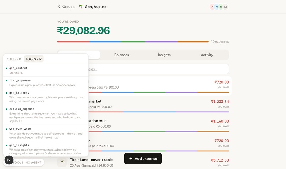Click the green segment of the summary bar
The height and width of the screenshot is (169, 286).
[x=133, y=41]
